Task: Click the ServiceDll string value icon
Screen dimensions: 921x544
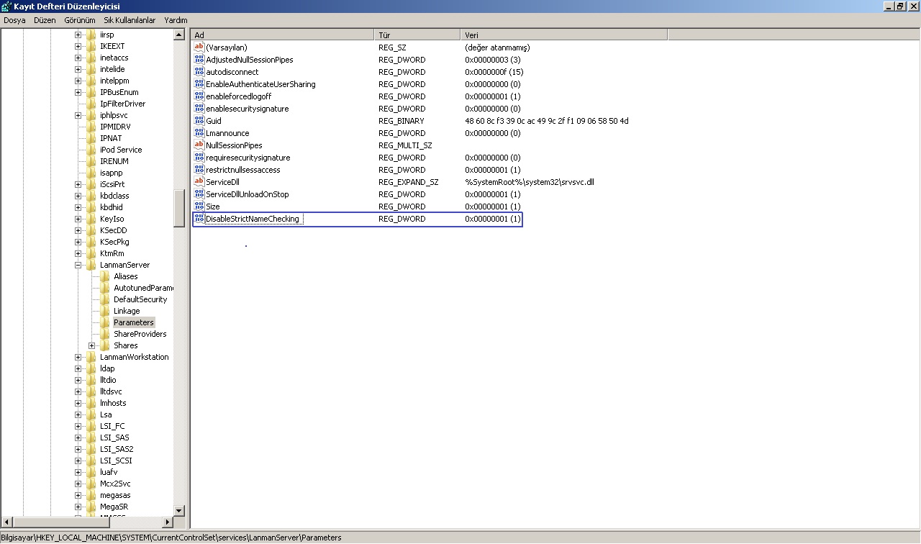Action: (x=199, y=182)
